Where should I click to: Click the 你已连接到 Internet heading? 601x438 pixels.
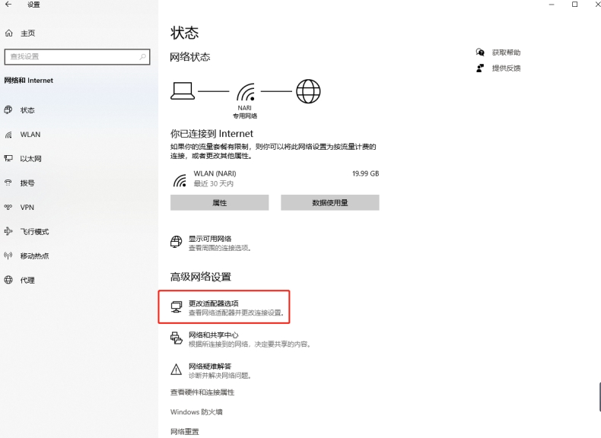pyautogui.click(x=212, y=134)
